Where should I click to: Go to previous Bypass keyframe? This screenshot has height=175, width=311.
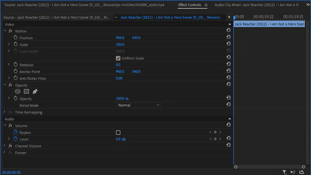point(210,132)
